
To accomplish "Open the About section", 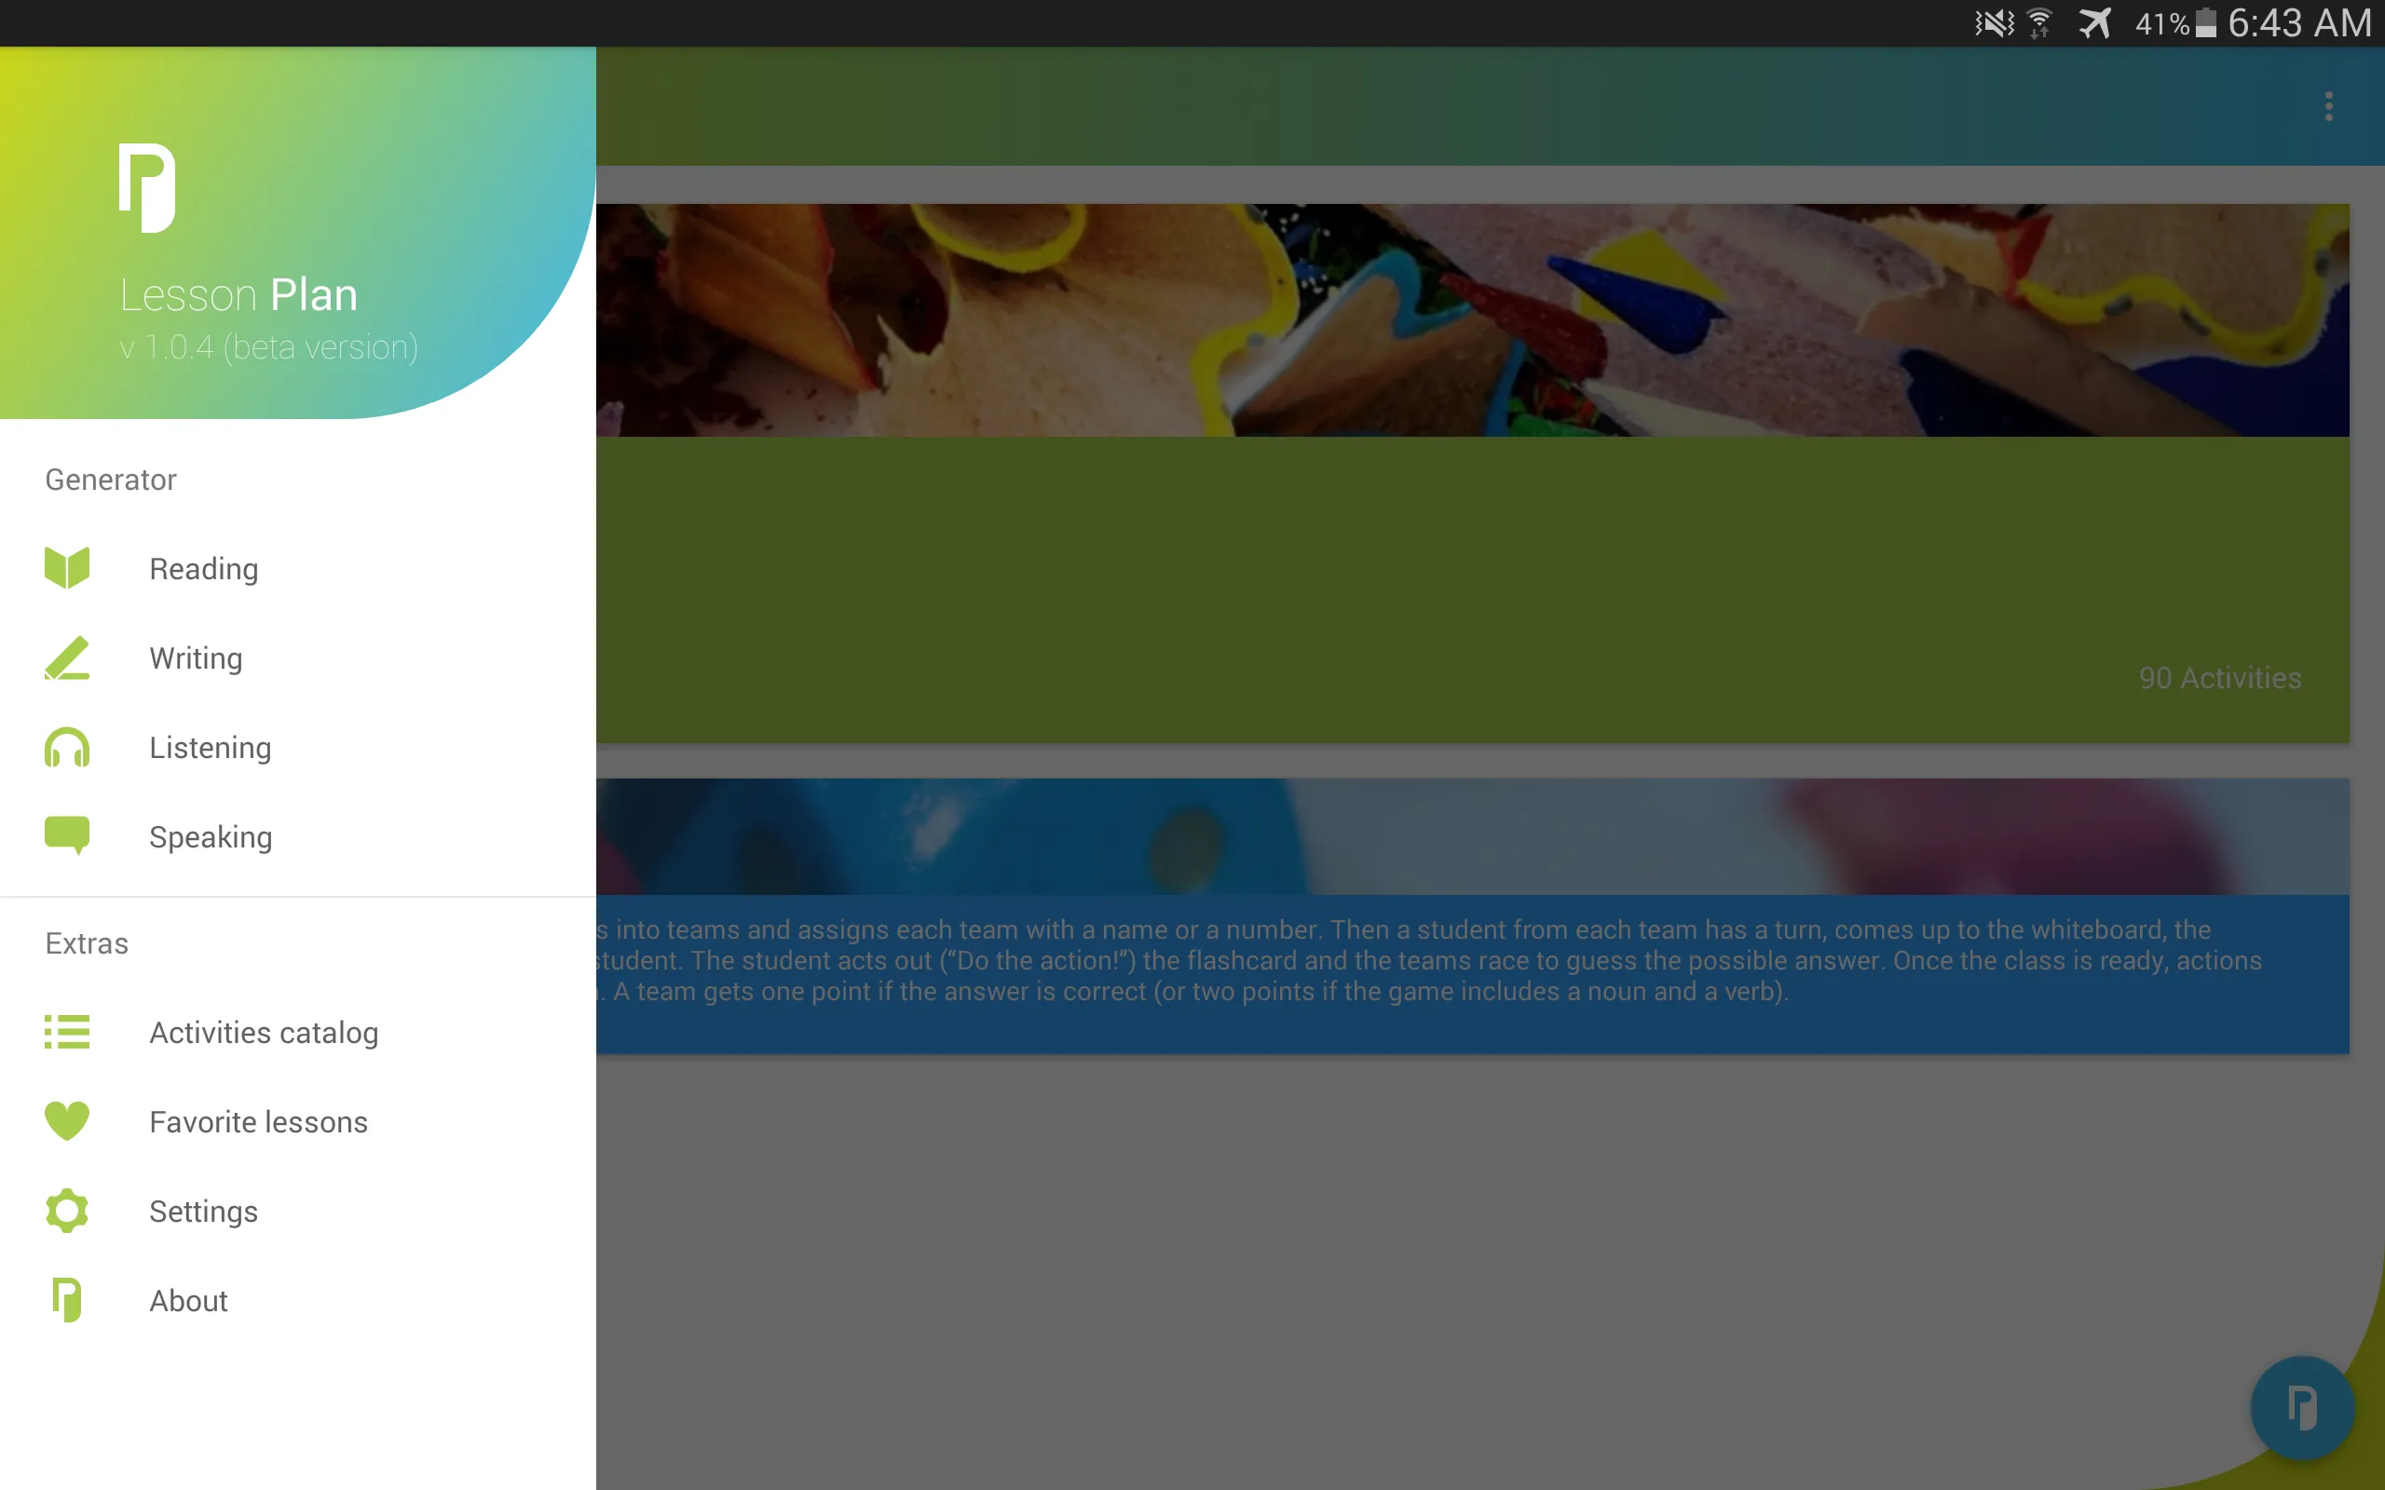I will (189, 1299).
